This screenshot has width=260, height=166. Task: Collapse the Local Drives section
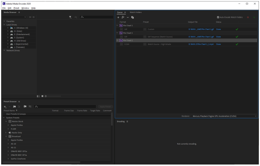click(x=4, y=25)
